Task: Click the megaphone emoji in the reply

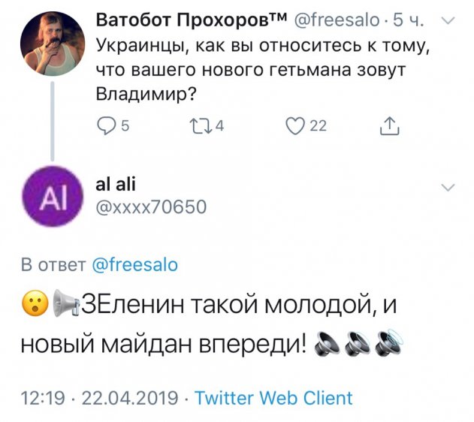Action: tap(65, 306)
